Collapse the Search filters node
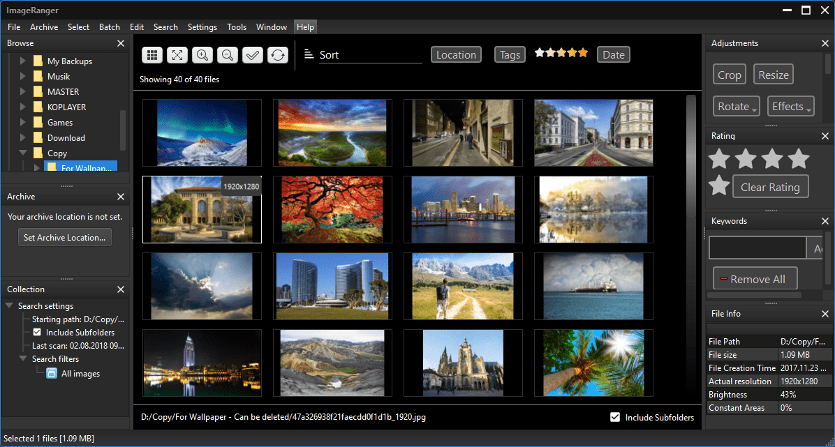This screenshot has width=835, height=447. 23,358
